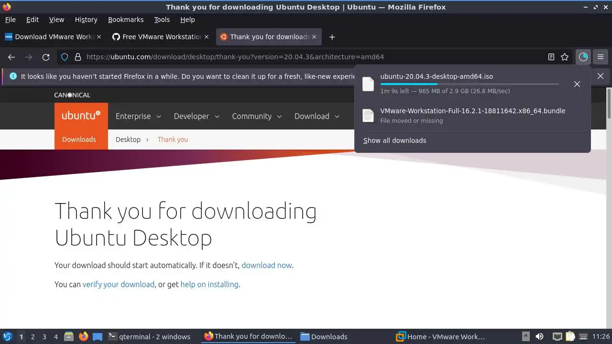Screen dimensions: 612x344
Task: Dismiss the Firefox refresh notification bar
Action: tap(601, 76)
